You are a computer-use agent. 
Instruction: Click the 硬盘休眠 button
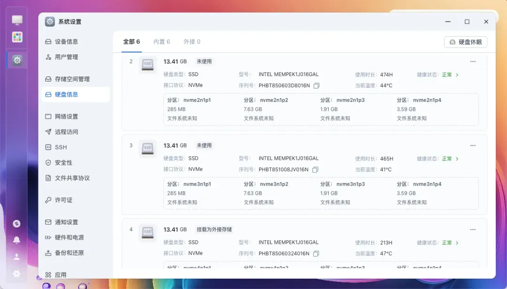[465, 42]
